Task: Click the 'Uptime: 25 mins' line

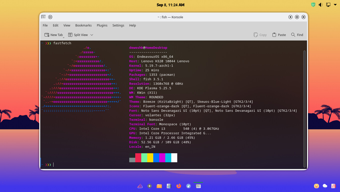Action: click(144, 70)
